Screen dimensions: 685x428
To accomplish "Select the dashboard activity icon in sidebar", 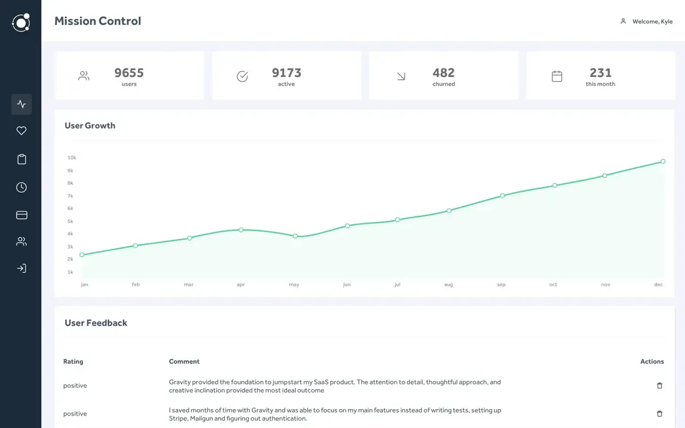I will pos(21,104).
